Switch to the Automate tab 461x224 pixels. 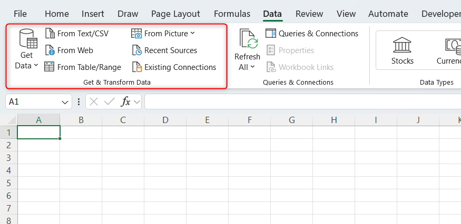click(x=388, y=14)
